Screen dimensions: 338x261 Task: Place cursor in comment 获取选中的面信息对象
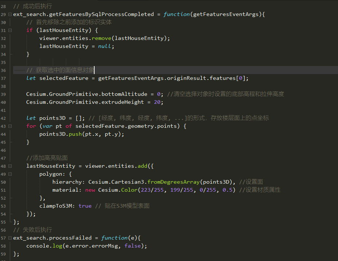click(x=65, y=70)
